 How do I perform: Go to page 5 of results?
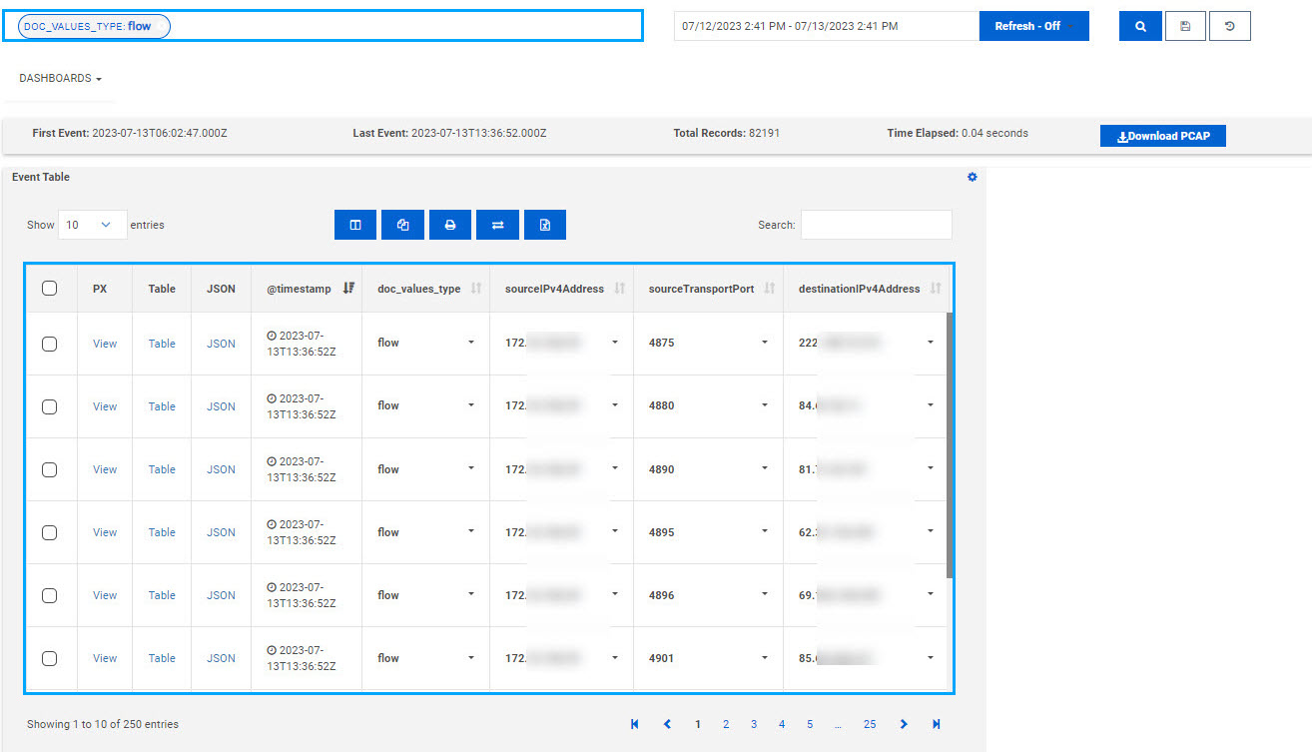[810, 724]
